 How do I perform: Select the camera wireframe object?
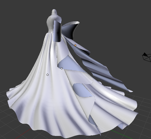click(147, 57)
